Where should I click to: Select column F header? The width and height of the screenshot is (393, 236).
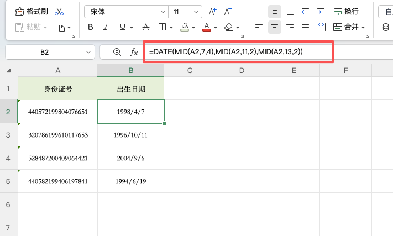346,70
